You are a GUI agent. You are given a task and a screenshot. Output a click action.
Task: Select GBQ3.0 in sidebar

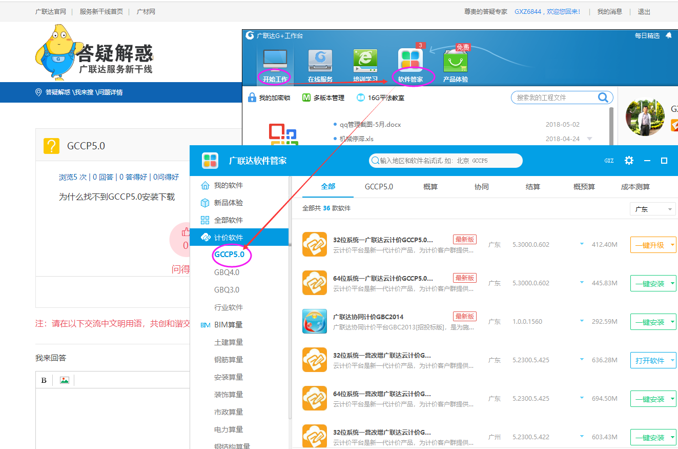pos(227,290)
